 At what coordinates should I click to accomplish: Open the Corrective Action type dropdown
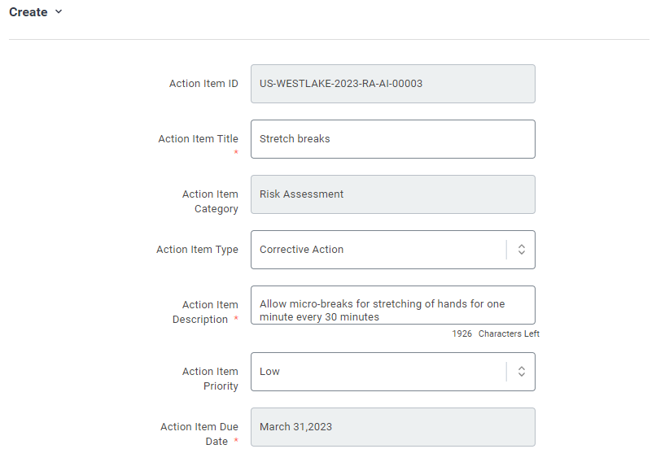tap(393, 250)
